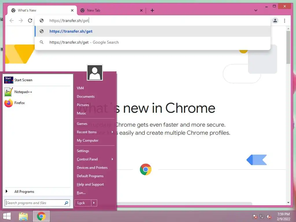Open the Action Center flag icon
Image resolution: width=296 pixels, height=222 pixels.
point(255,216)
